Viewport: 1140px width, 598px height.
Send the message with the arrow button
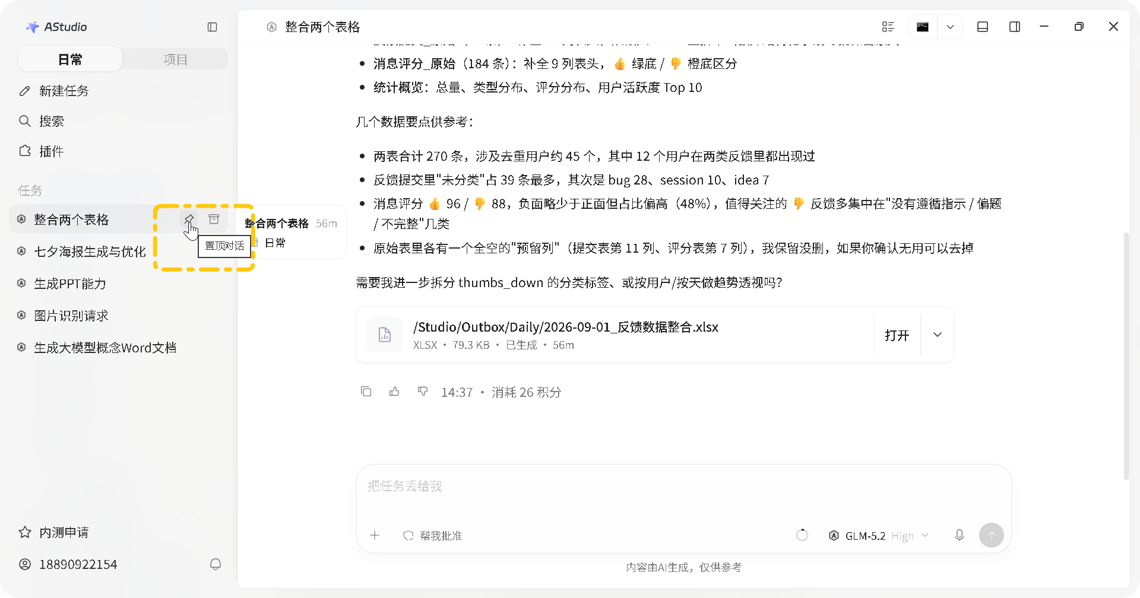pyautogui.click(x=991, y=535)
